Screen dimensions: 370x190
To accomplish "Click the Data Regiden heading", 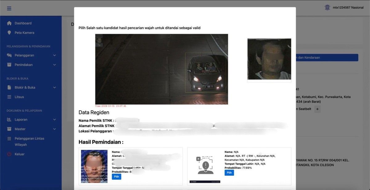I will (x=94, y=112).
